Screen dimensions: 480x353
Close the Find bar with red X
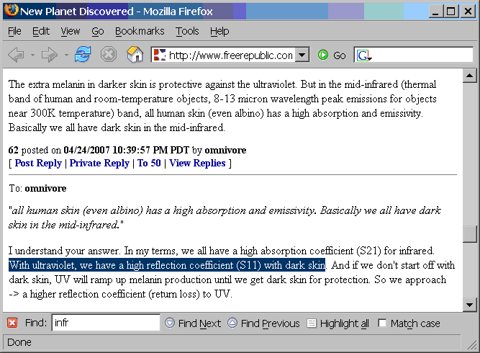12,323
